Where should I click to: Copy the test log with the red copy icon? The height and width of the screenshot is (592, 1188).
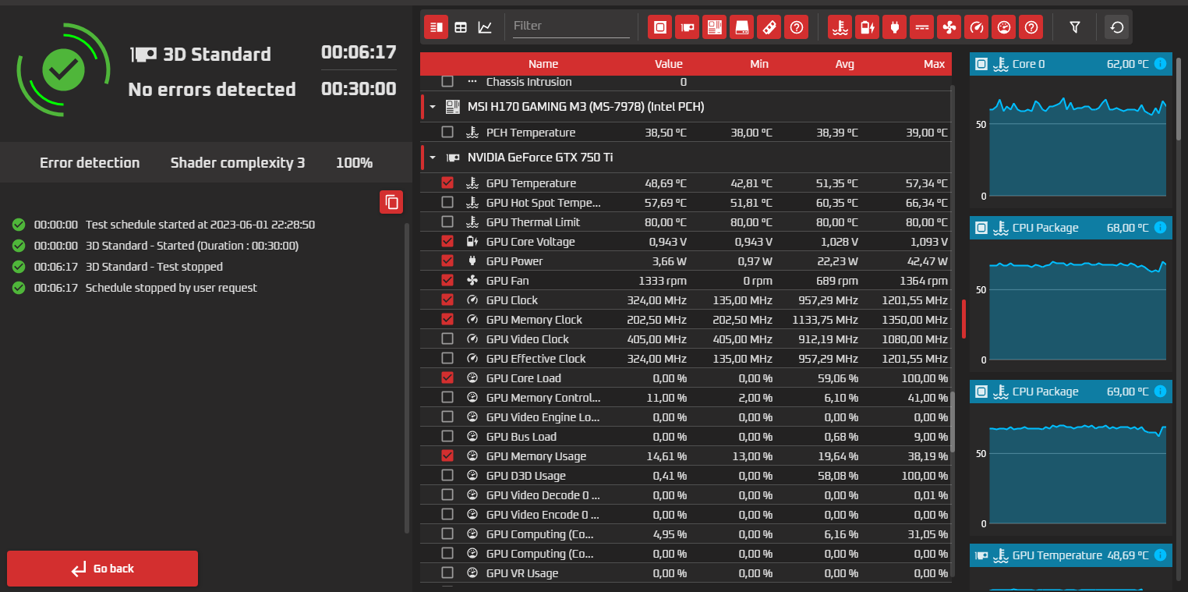391,202
